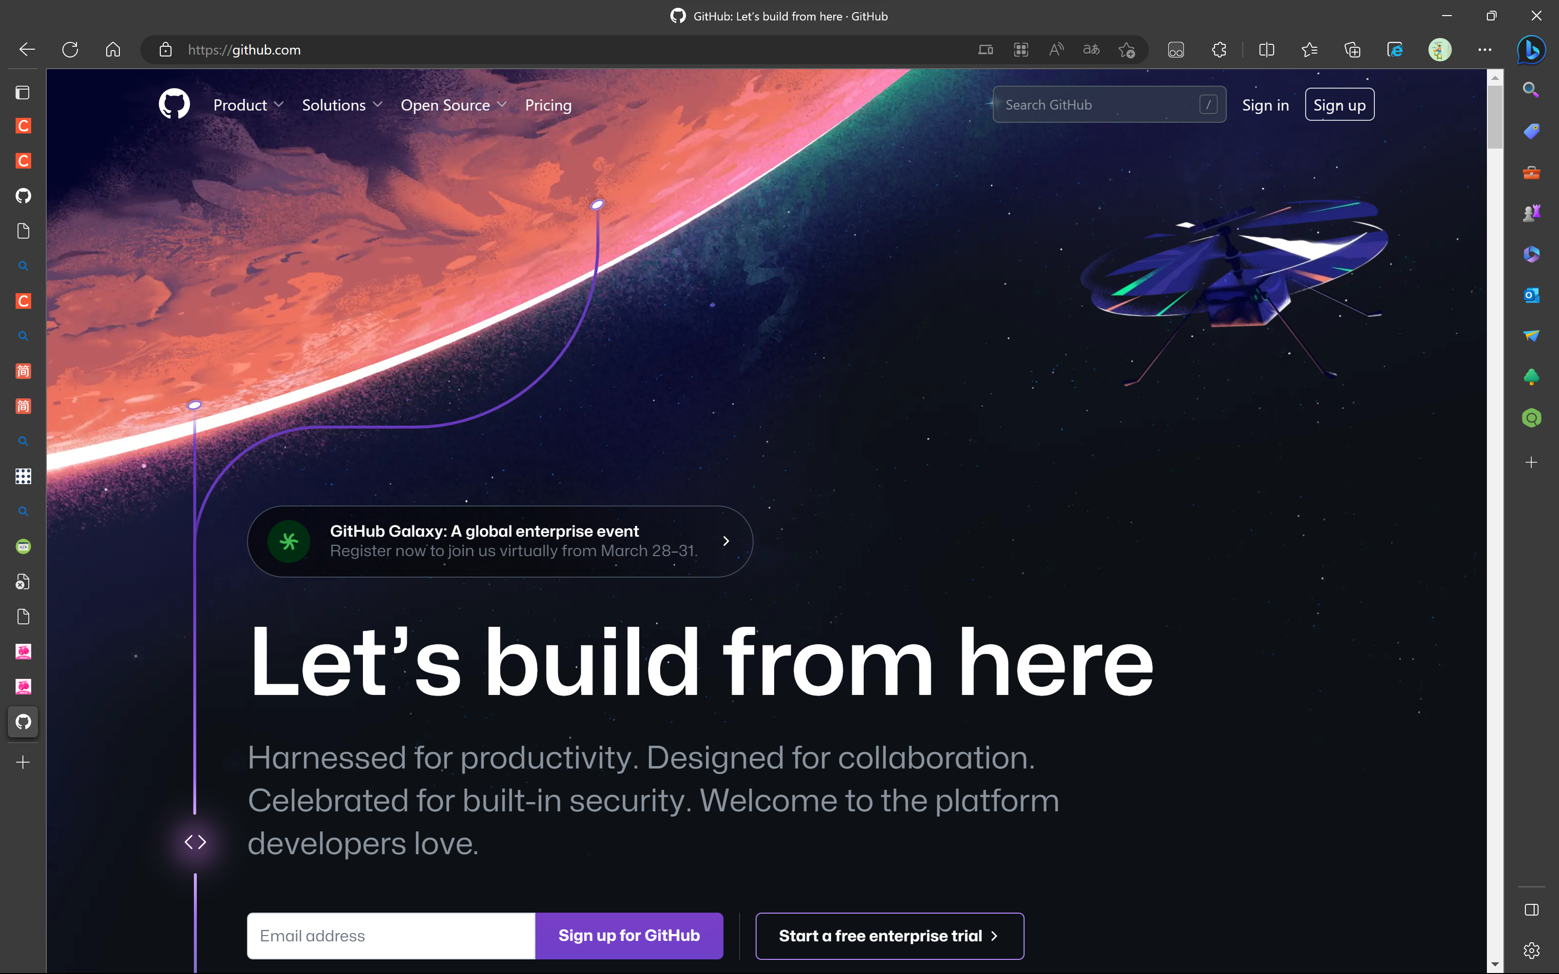Image resolution: width=1559 pixels, height=974 pixels.
Task: Start Read aloud for this page
Action: (1056, 50)
